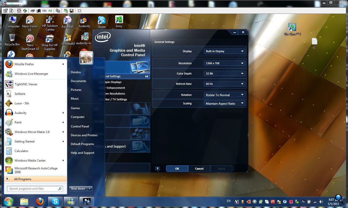This screenshot has width=348, height=208.
Task: Select the Computer desktop icon
Action: (x=13, y=22)
